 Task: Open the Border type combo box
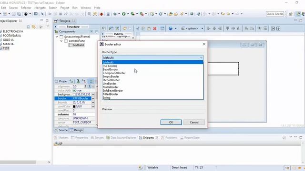[152, 57]
